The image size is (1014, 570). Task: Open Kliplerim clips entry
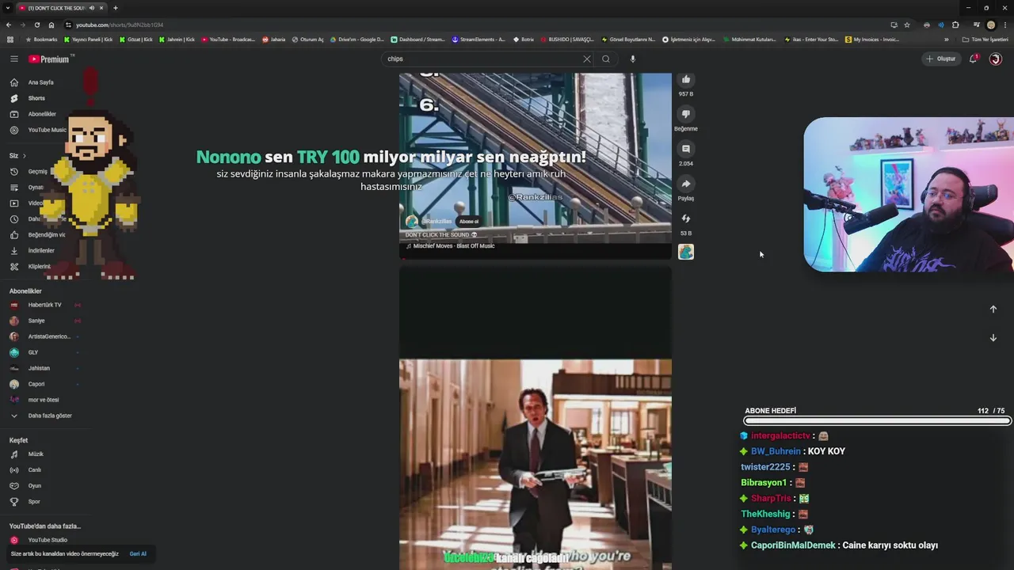point(39,267)
